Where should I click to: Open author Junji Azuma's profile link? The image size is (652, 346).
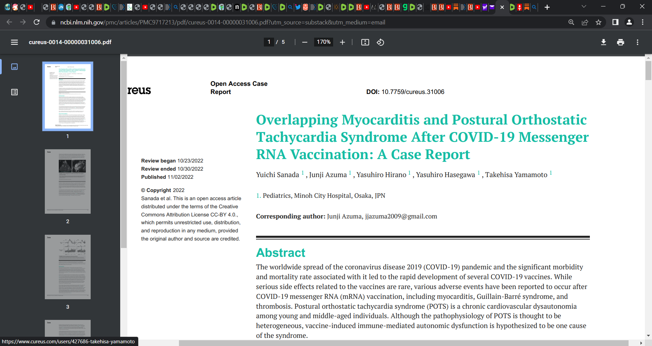328,175
